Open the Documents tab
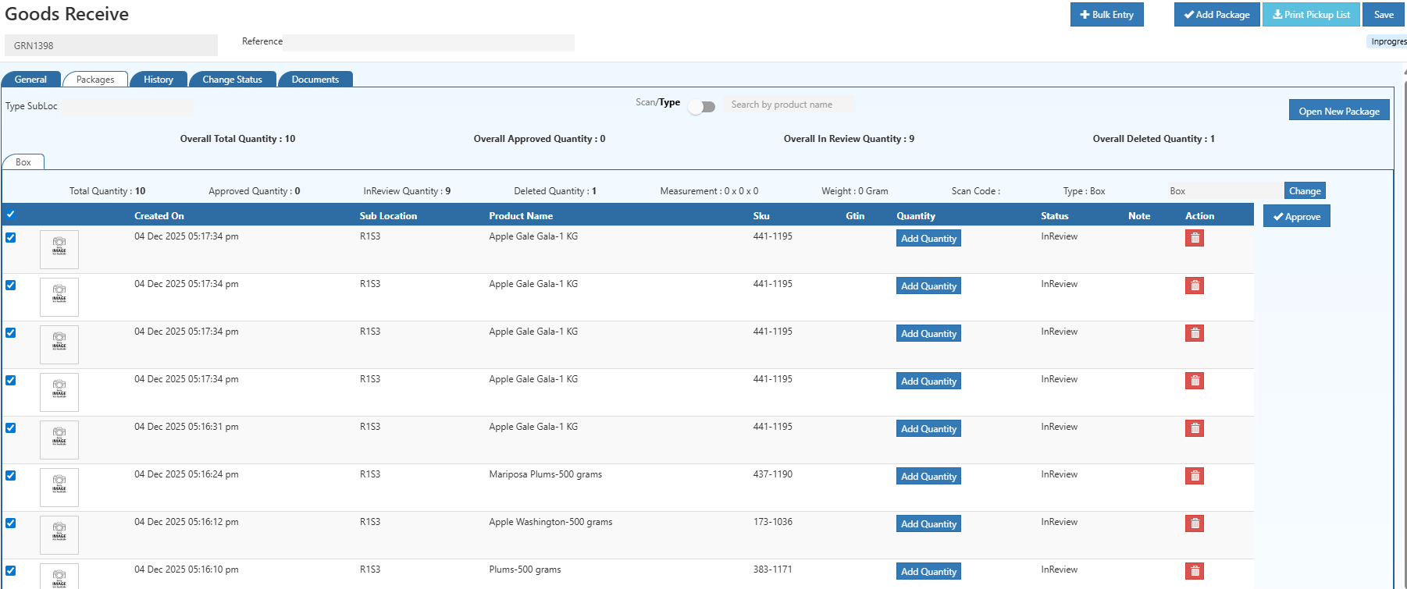The height and width of the screenshot is (589, 1407). pyautogui.click(x=315, y=80)
